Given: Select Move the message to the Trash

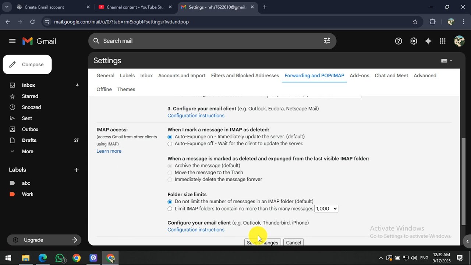Looking at the screenshot, I should coord(170,173).
